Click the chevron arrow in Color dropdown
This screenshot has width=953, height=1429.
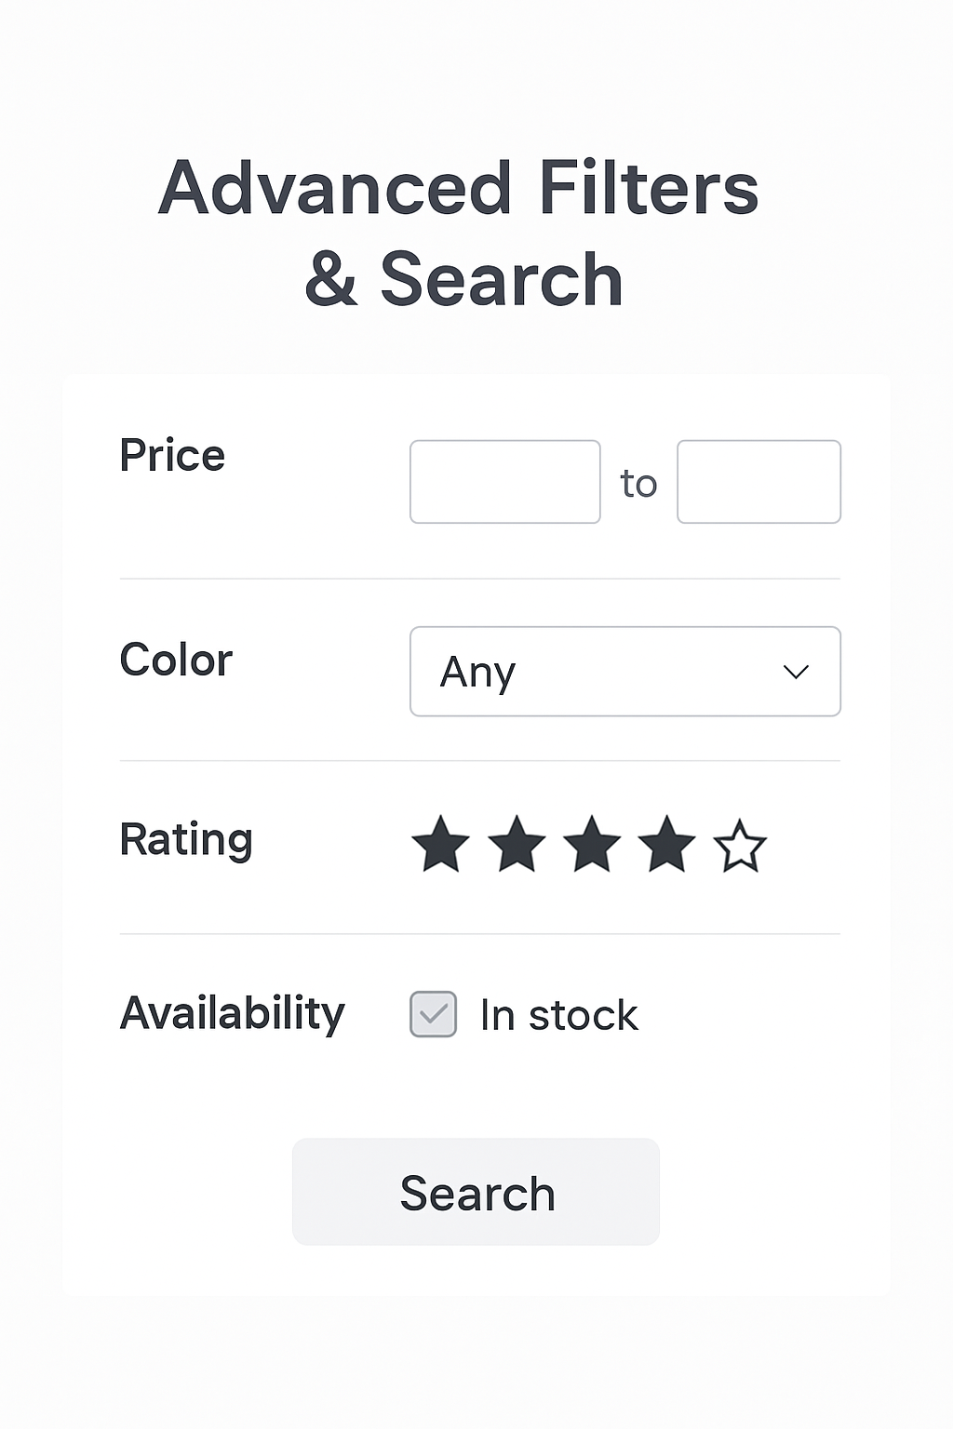[x=796, y=672]
